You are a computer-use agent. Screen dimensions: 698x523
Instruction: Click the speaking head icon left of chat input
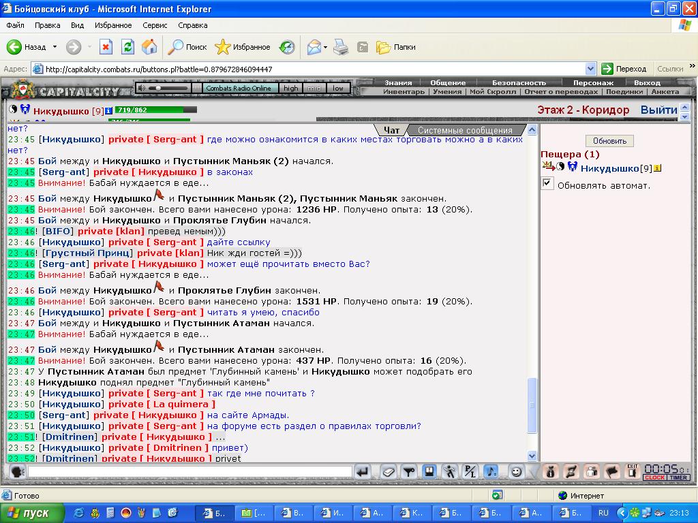pyautogui.click(x=17, y=471)
